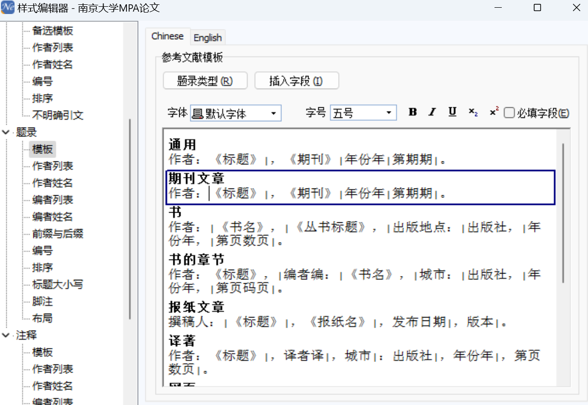The height and width of the screenshot is (405, 588).
Task: Toggle bold formatting icon
Action: [x=413, y=112]
